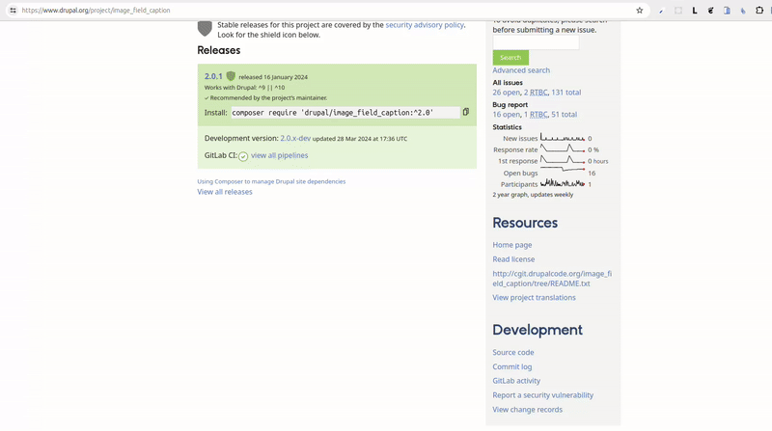This screenshot has width=772, height=431.
Task: Open Using Composer to manage Drupal site dependencies
Action: pos(271,181)
